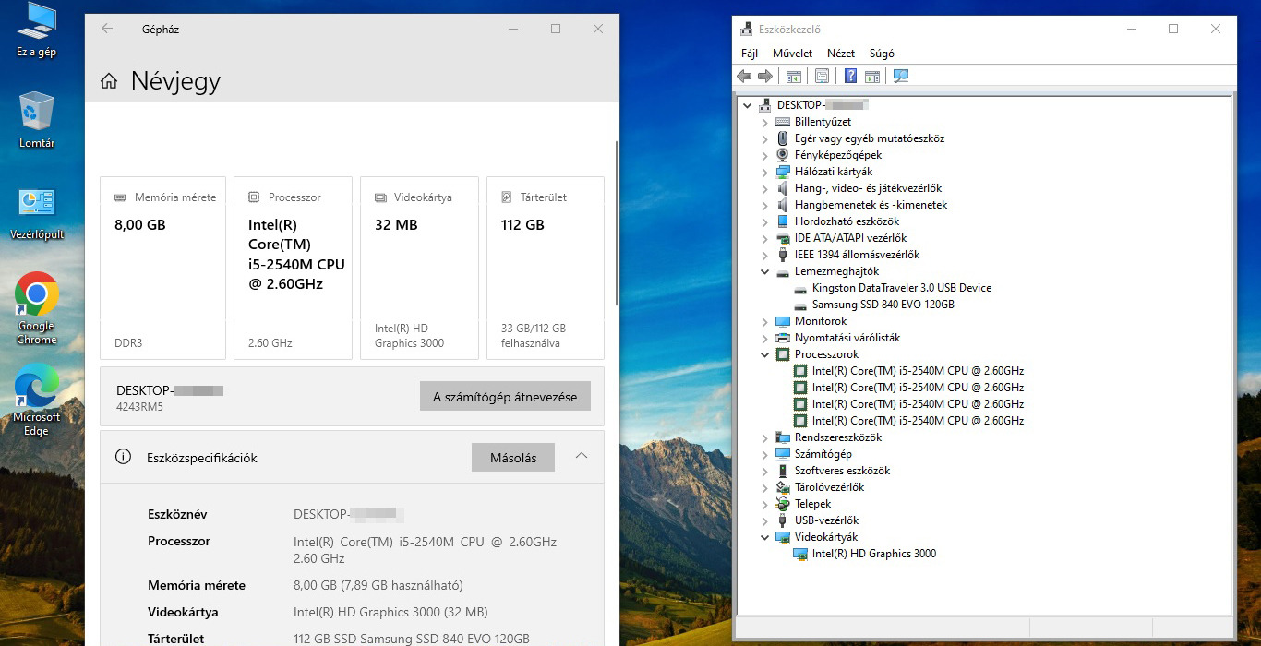Click the 112 GB SSD Samsung SSD 840 EVO text
The image size is (1261, 646).
click(412, 639)
